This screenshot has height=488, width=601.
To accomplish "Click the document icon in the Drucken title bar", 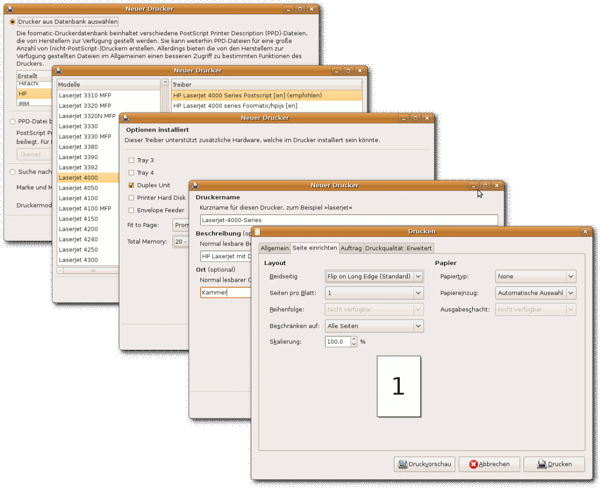I will [x=258, y=232].
